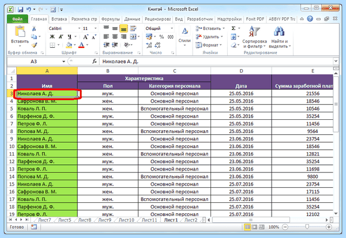
Task: Switch to Вид tab
Action: [179, 19]
